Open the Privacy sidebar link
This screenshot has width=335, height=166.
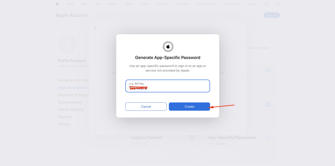[x=64, y=124]
